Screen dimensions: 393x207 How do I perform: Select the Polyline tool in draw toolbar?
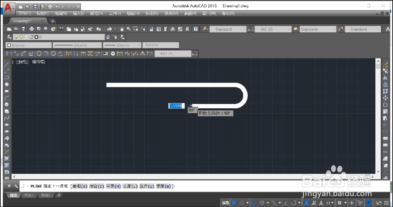coord(7,78)
